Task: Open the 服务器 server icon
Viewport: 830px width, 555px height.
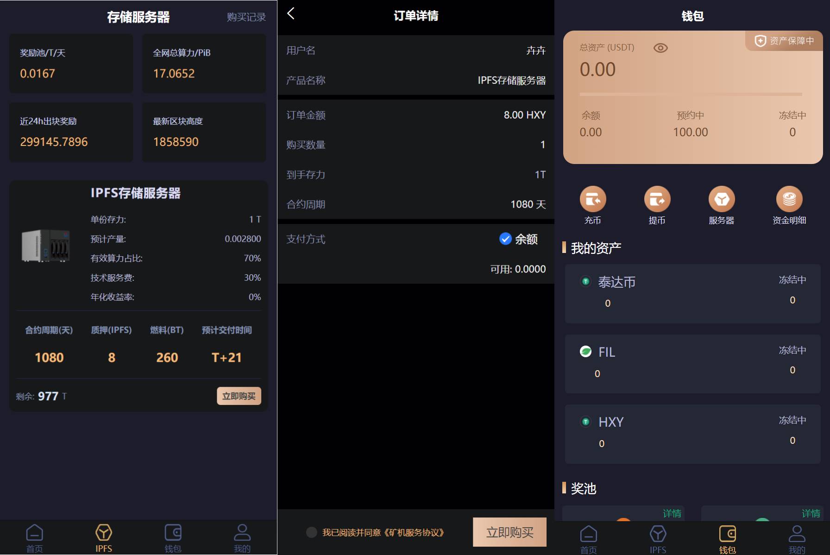Action: [722, 199]
